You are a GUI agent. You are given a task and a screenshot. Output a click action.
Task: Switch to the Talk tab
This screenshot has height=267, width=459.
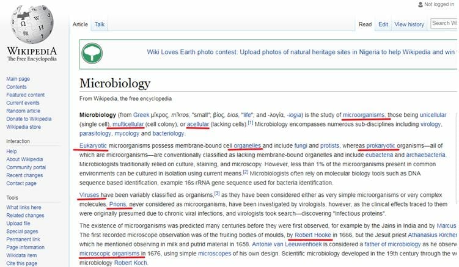pyautogui.click(x=100, y=24)
